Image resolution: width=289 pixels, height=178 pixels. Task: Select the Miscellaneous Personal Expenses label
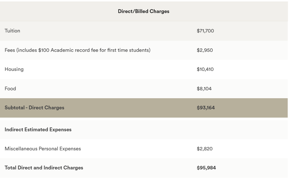(43, 149)
